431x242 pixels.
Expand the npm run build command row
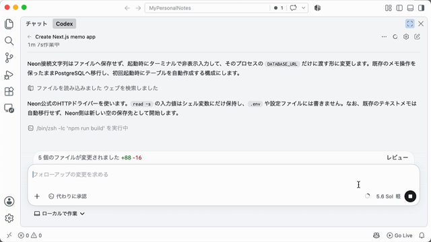[x=78, y=128]
